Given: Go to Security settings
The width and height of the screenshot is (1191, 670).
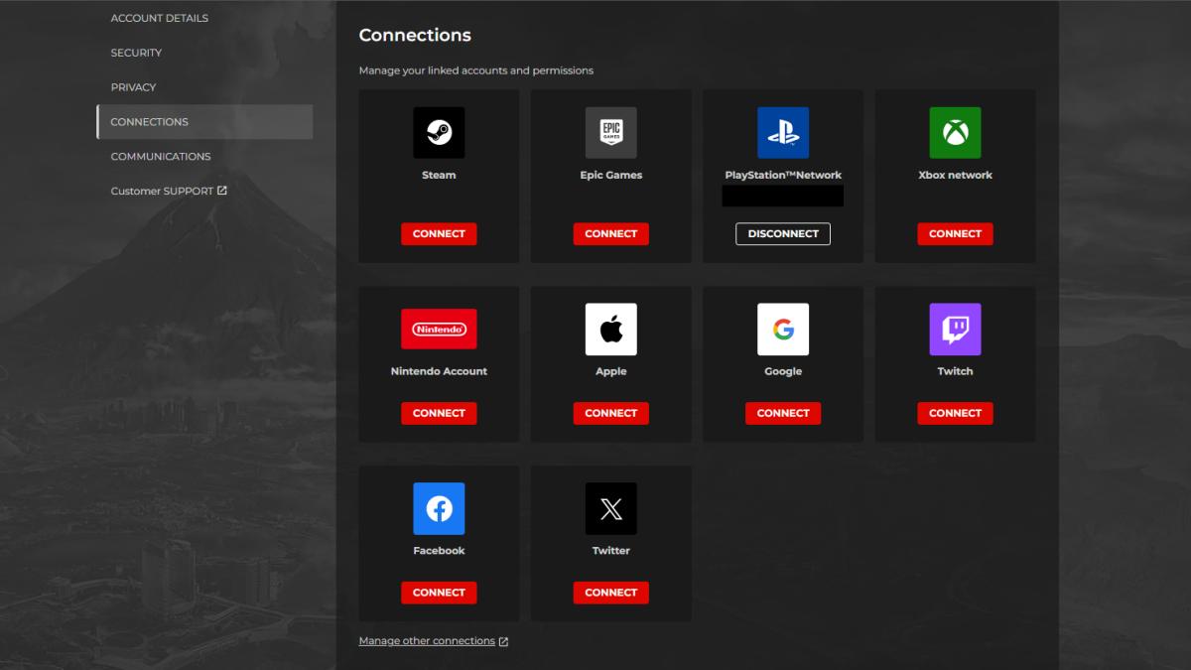Looking at the screenshot, I should coord(136,53).
